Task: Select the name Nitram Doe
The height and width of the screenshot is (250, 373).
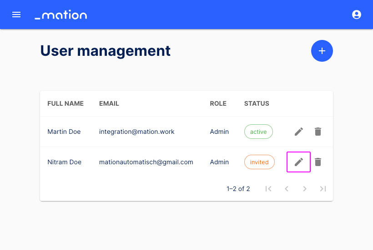Action: tap(65, 162)
